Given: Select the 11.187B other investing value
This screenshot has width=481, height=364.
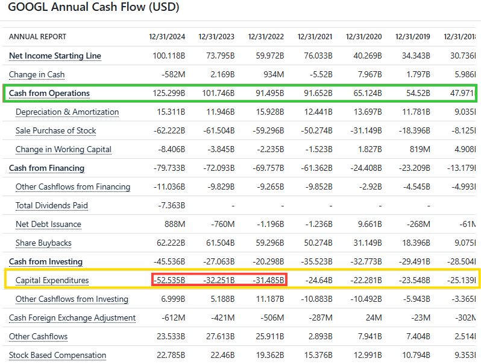Looking at the screenshot, I should [270, 299].
